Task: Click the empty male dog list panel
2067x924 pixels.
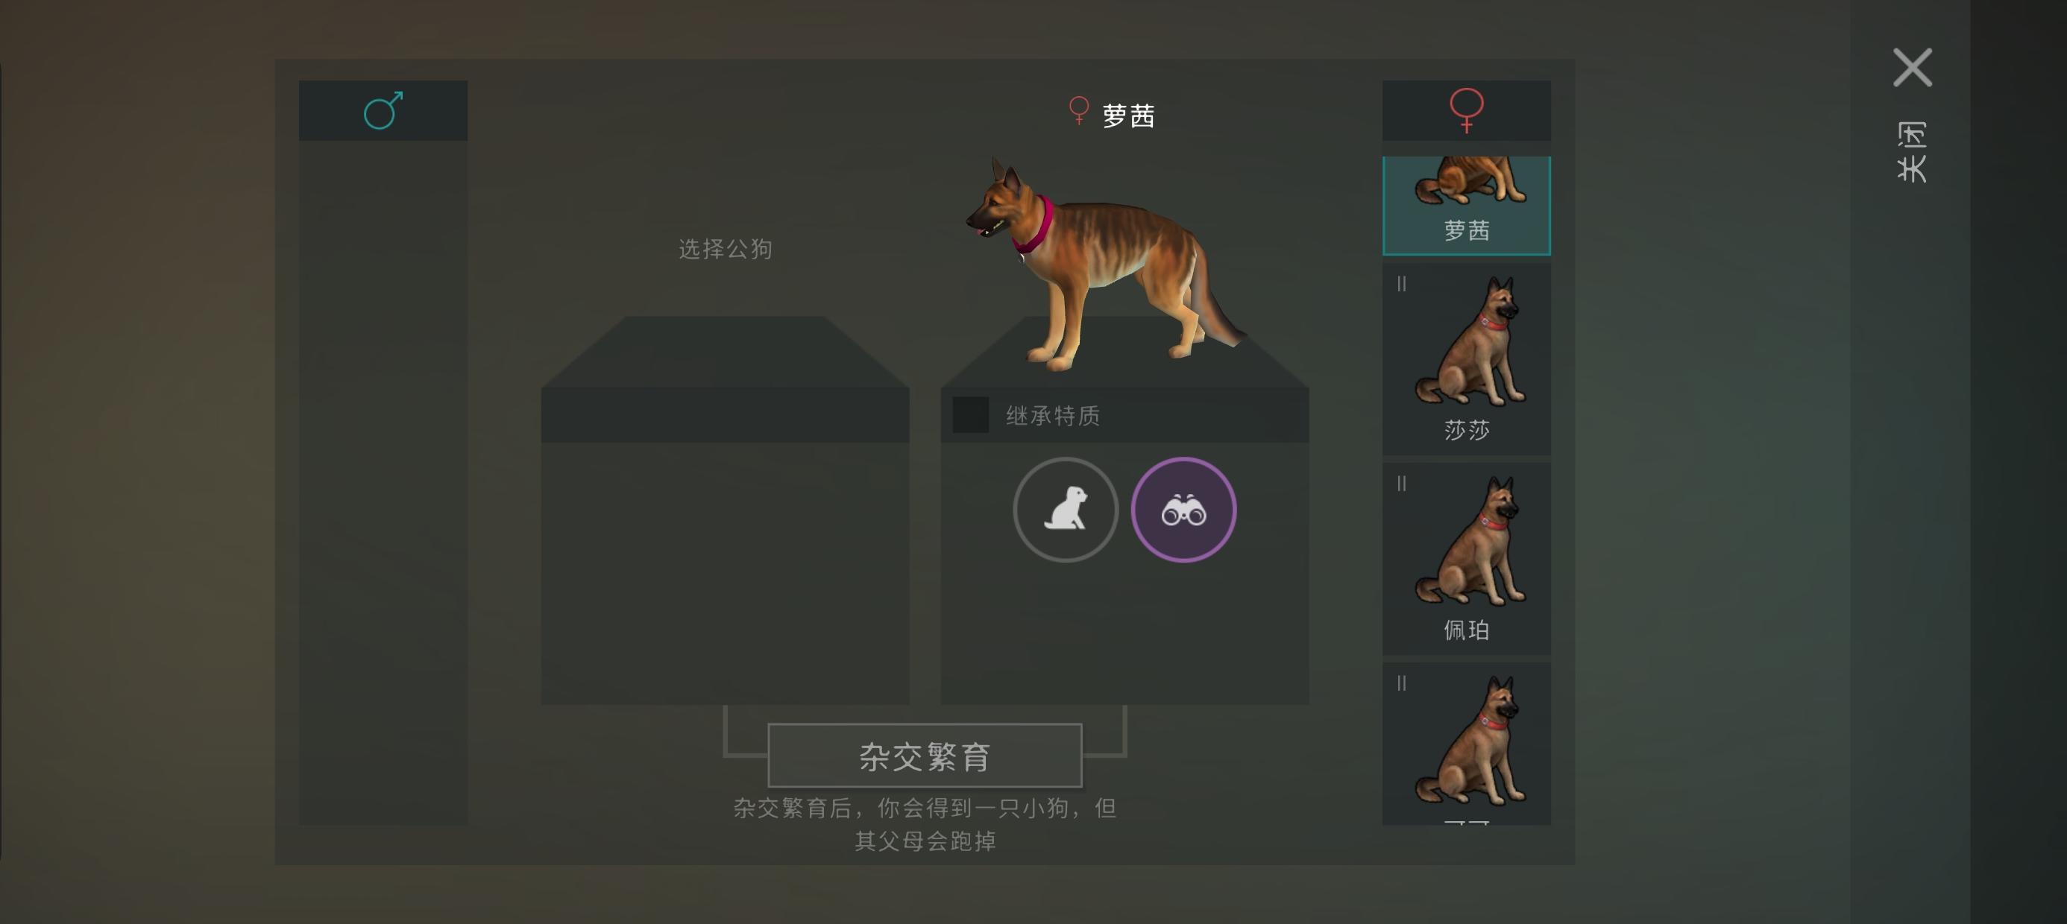Action: [383, 483]
